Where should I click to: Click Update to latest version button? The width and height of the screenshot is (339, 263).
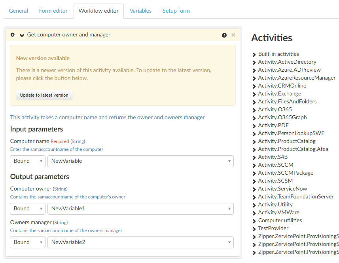(x=44, y=95)
